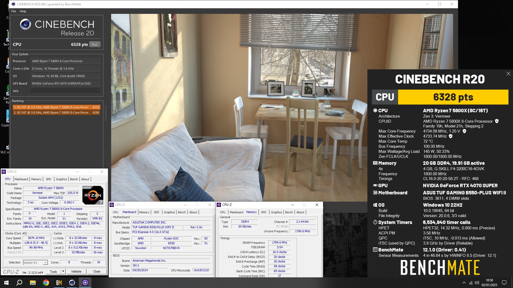Switch to Memory tab in middle CPU-Z window

click(144, 212)
